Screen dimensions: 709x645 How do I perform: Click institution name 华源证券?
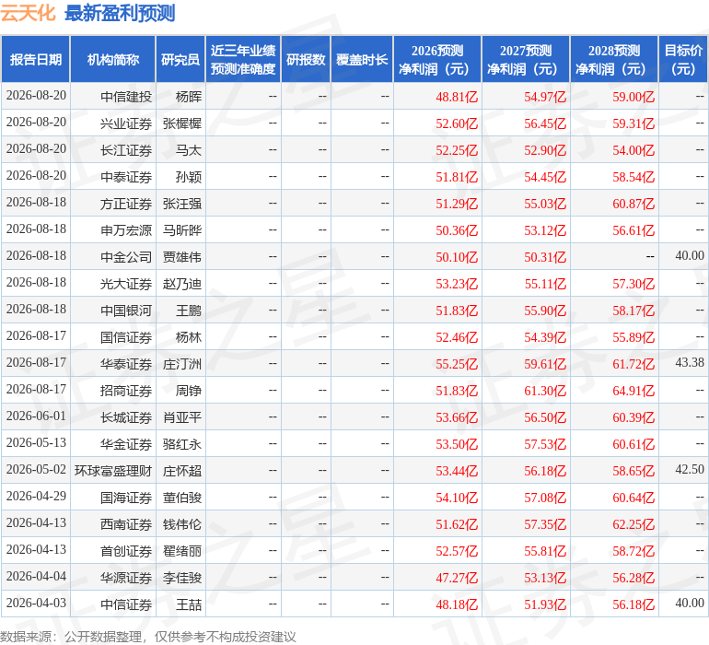pos(126,577)
